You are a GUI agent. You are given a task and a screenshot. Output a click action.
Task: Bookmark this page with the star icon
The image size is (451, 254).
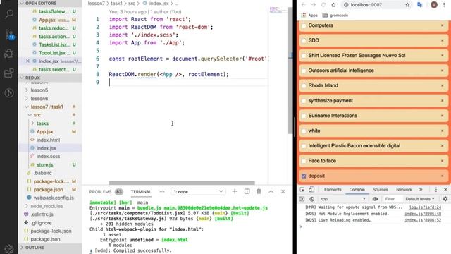pos(407,5)
